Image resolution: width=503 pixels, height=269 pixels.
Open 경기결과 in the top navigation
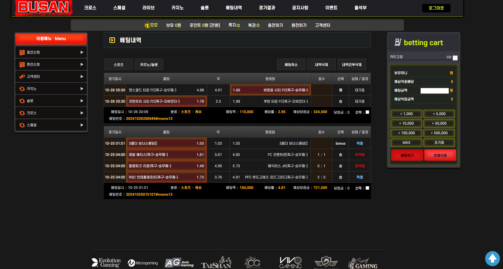(x=267, y=8)
